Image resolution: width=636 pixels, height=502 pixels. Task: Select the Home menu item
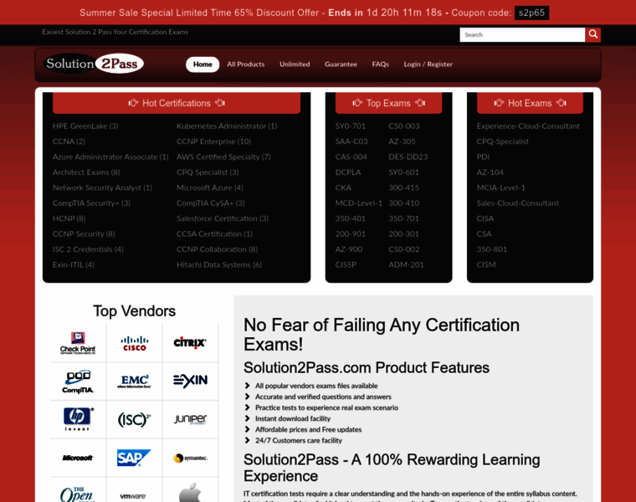pyautogui.click(x=203, y=64)
